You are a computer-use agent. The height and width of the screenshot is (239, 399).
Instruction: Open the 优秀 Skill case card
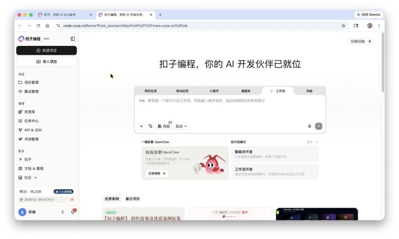[x=230, y=214]
